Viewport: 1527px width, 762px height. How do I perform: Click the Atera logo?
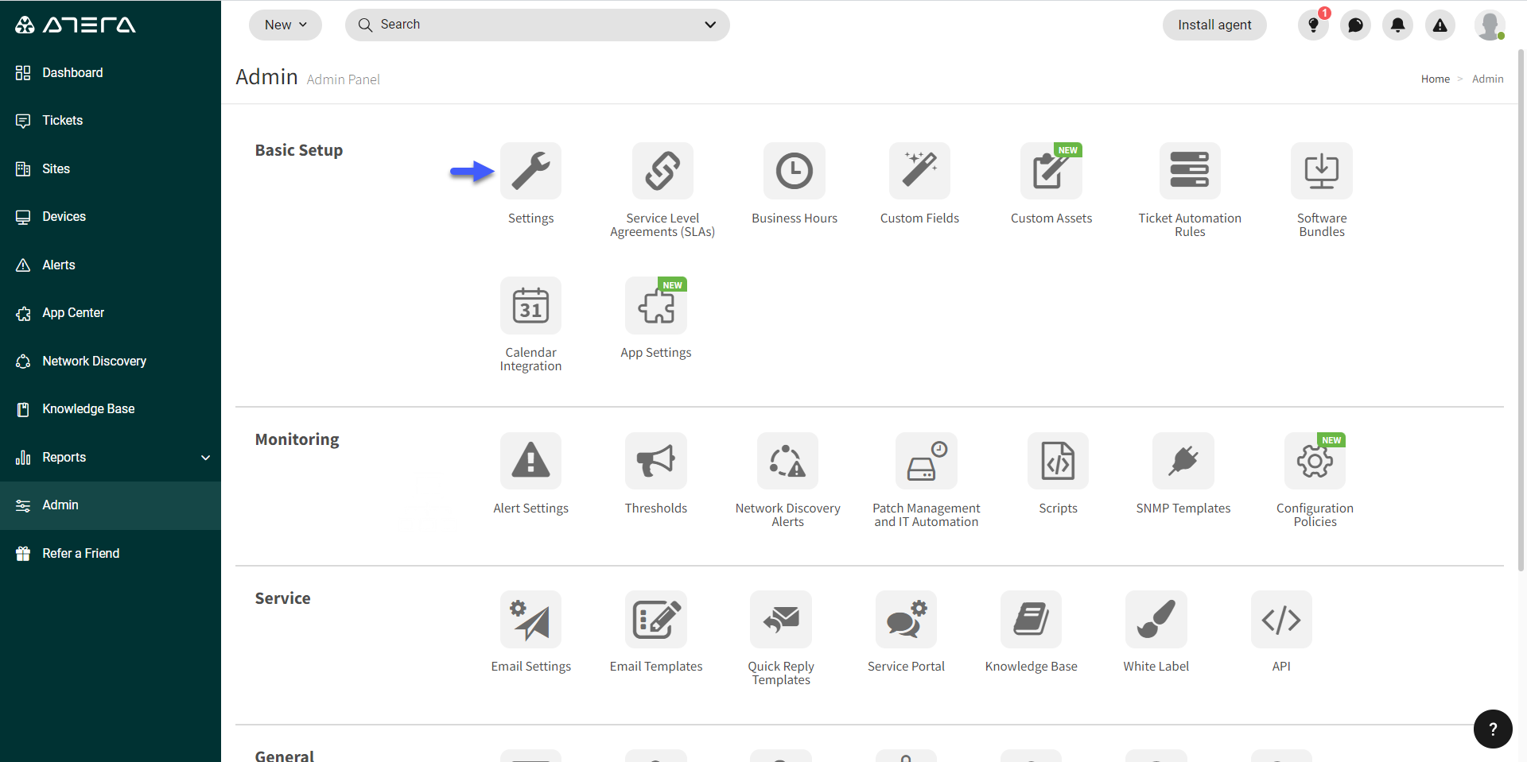[76, 25]
